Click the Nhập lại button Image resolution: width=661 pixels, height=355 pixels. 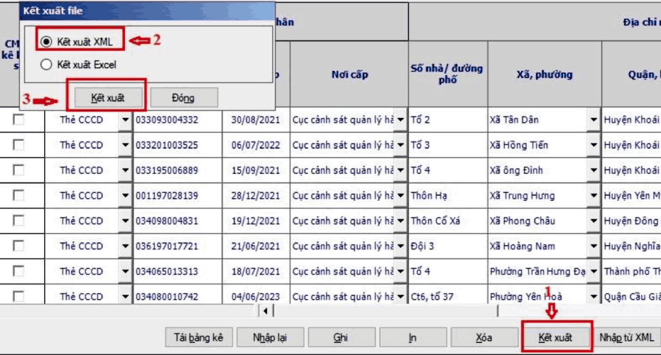[270, 337]
